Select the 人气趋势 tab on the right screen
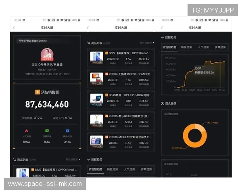 coord(203,47)
